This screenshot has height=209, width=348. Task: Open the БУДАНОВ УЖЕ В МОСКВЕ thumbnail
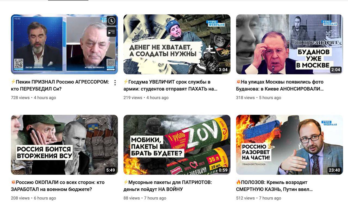click(x=290, y=44)
